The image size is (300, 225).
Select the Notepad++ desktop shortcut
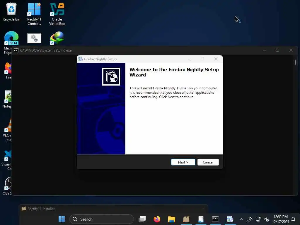point(8,99)
